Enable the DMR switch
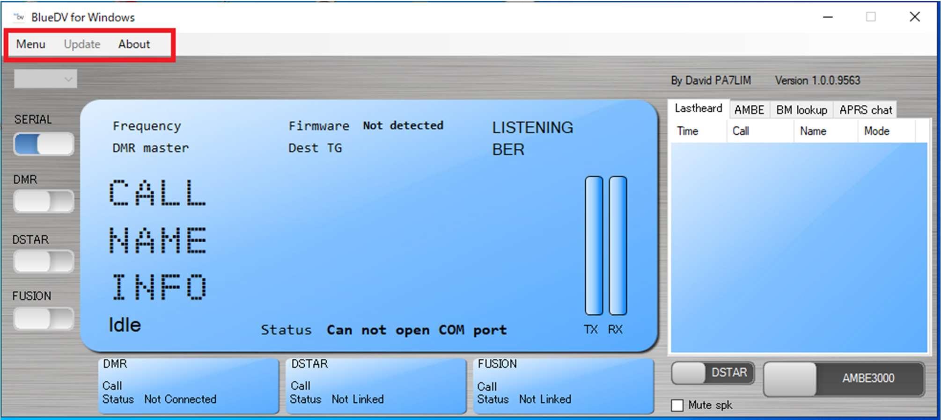This screenshot has height=420, width=941. (44, 202)
